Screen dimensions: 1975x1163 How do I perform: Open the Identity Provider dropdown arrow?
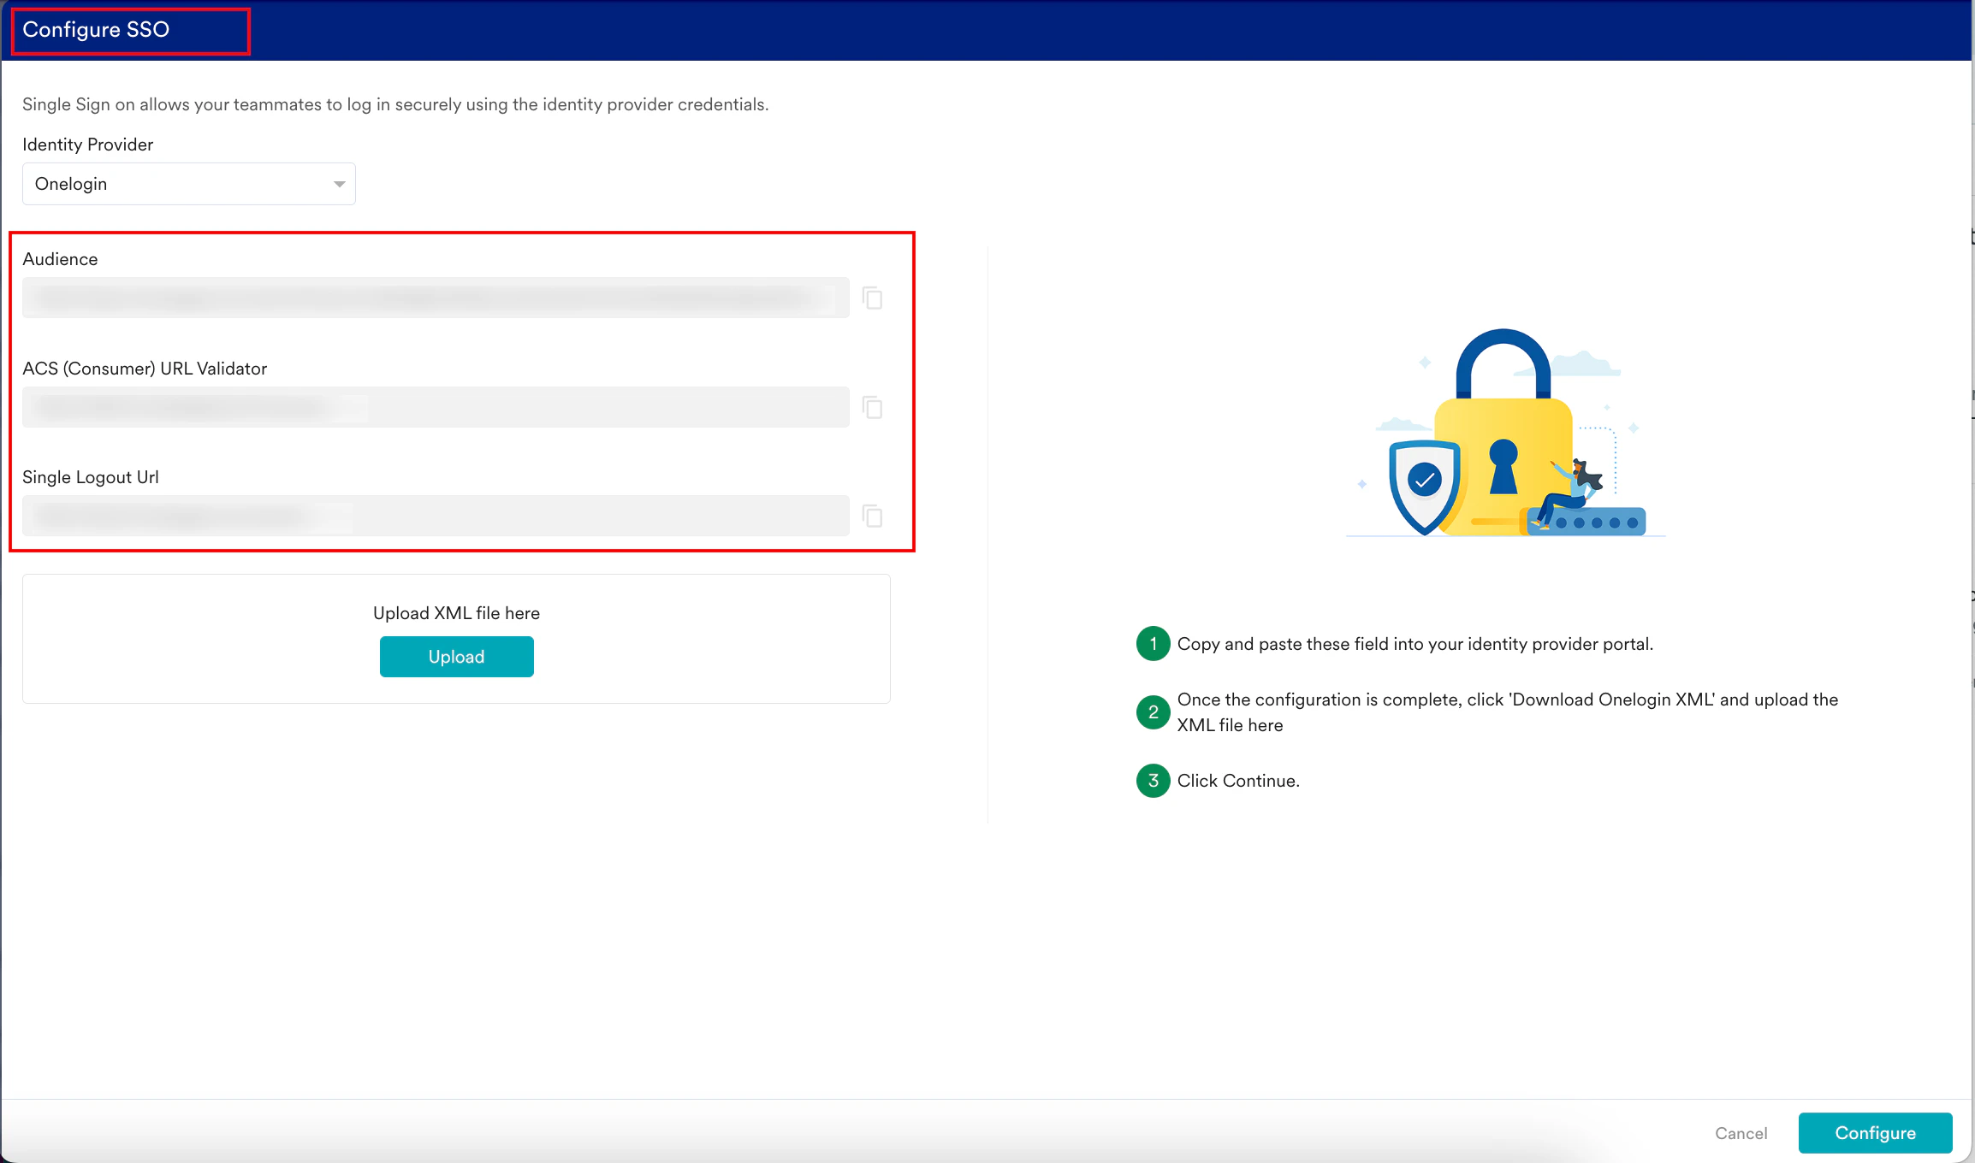pyautogui.click(x=339, y=184)
